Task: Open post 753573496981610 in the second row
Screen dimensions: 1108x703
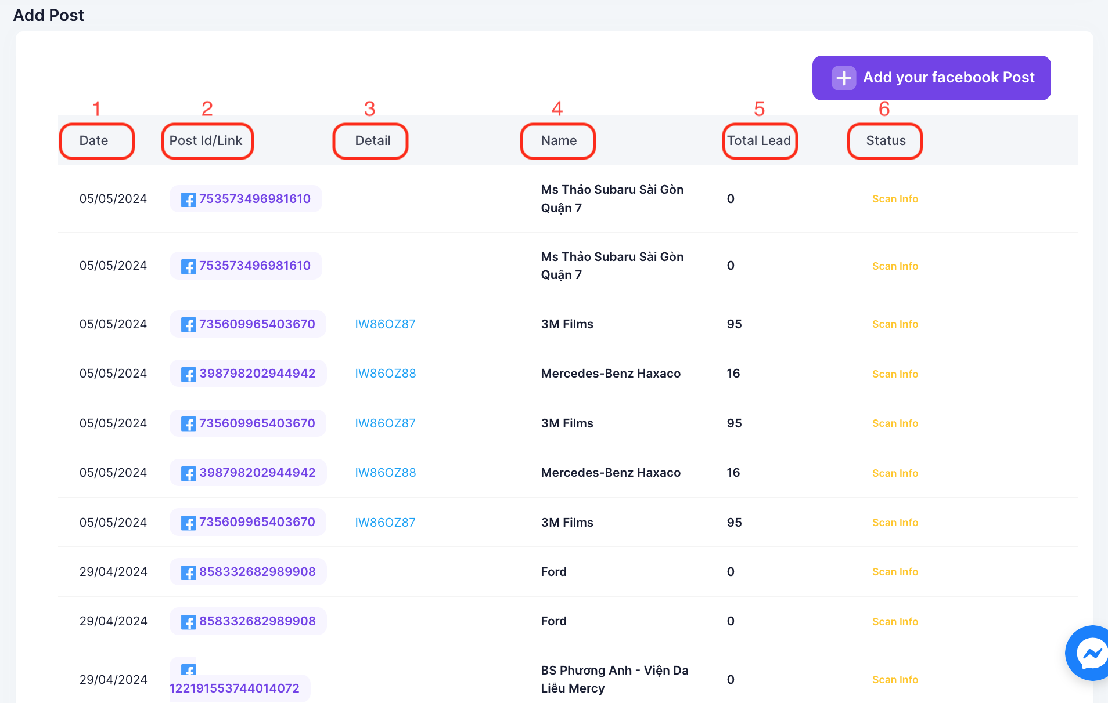Action: pos(254,266)
